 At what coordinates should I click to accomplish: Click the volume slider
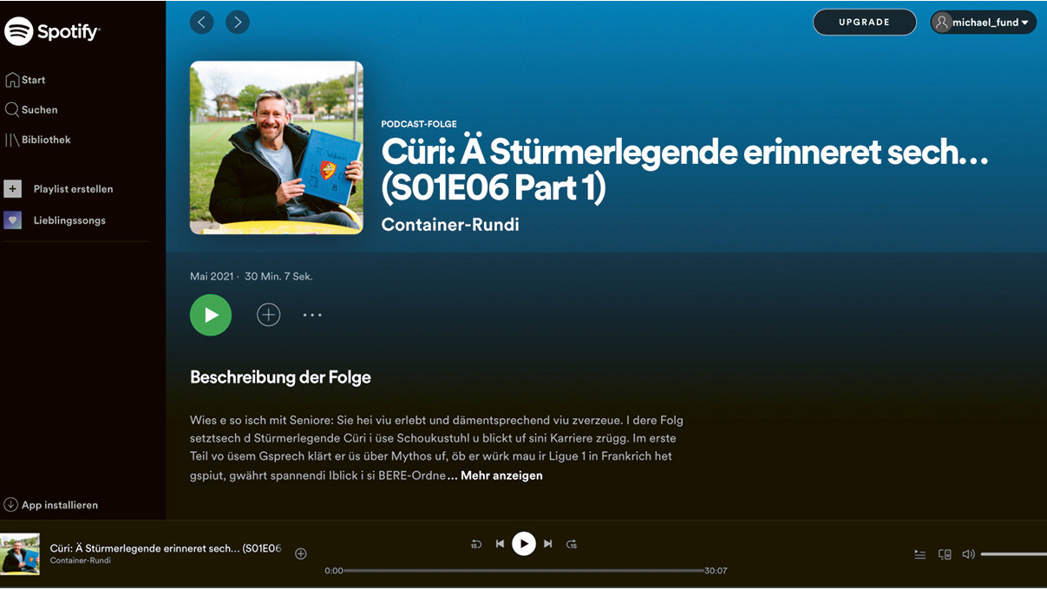pyautogui.click(x=1013, y=554)
